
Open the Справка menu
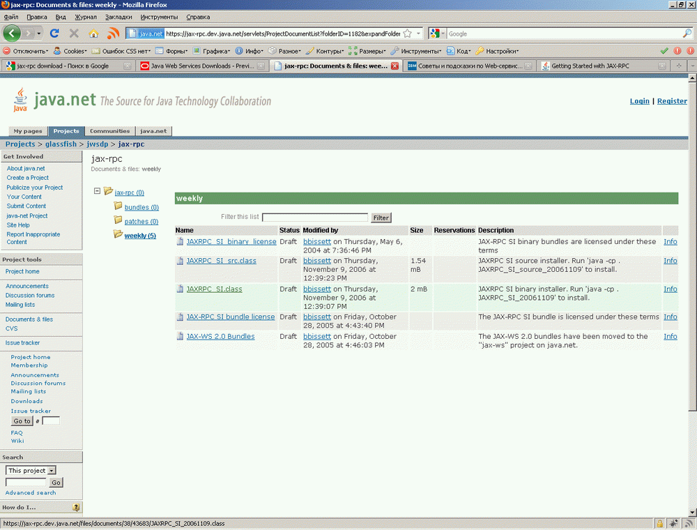[198, 17]
